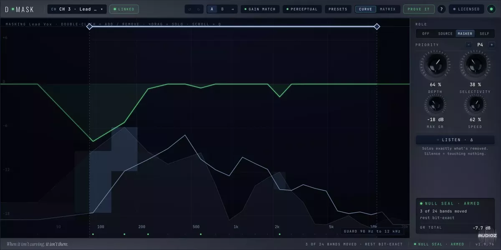Screen dimensions: 501x250
Task: Open help with the question mark icon
Action: coord(441,9)
